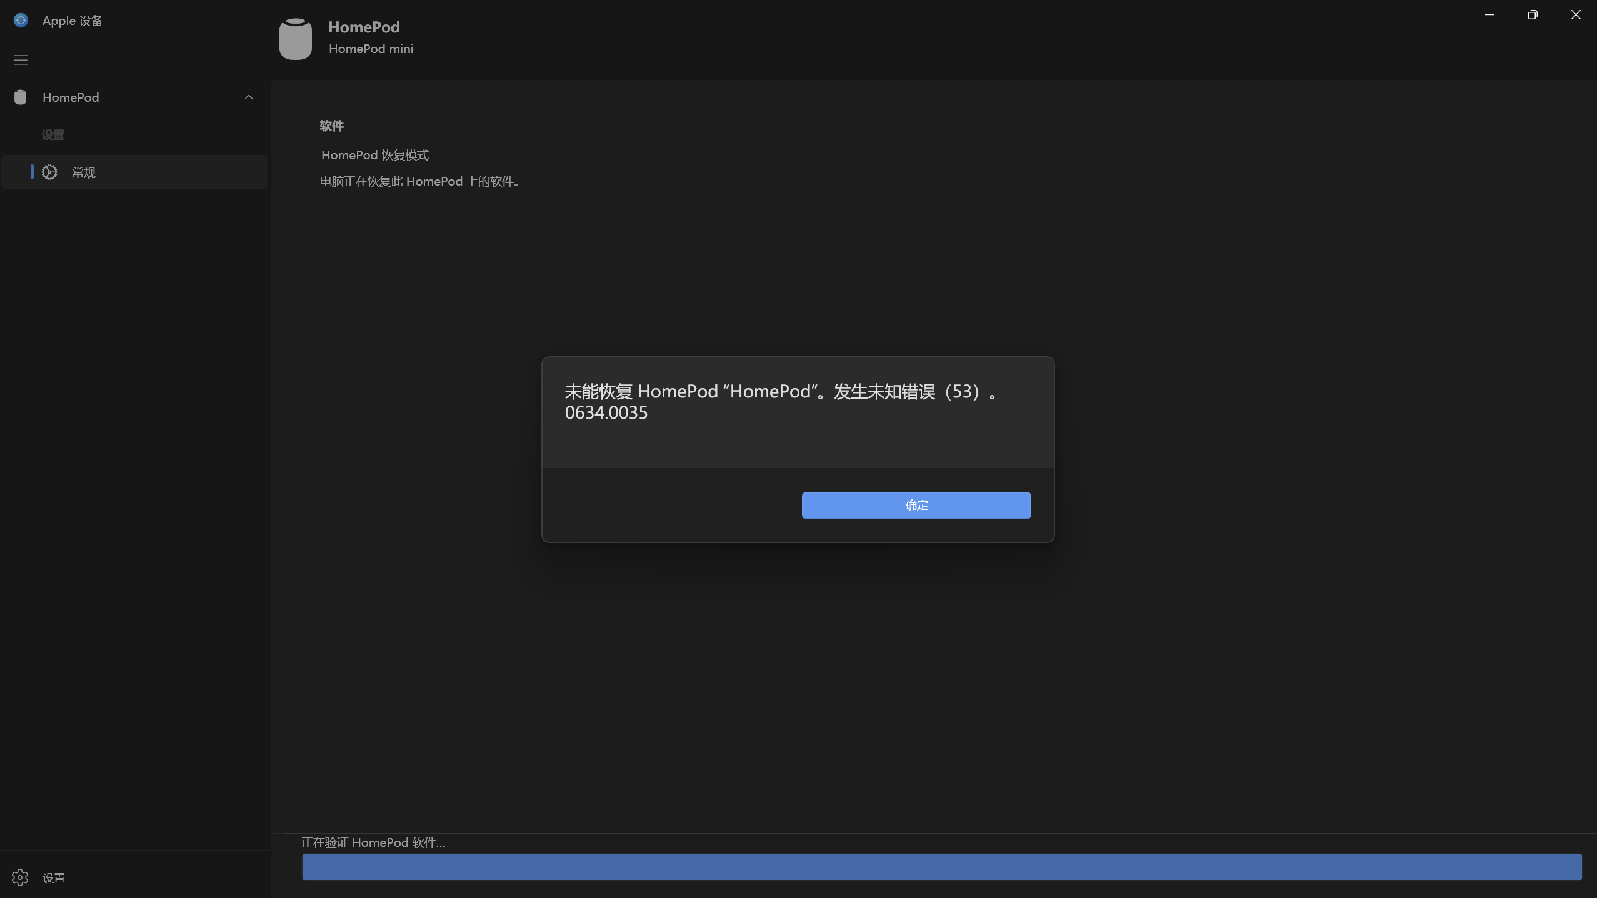Click the settings gear icon at bottom left
This screenshot has width=1597, height=898.
(20, 877)
